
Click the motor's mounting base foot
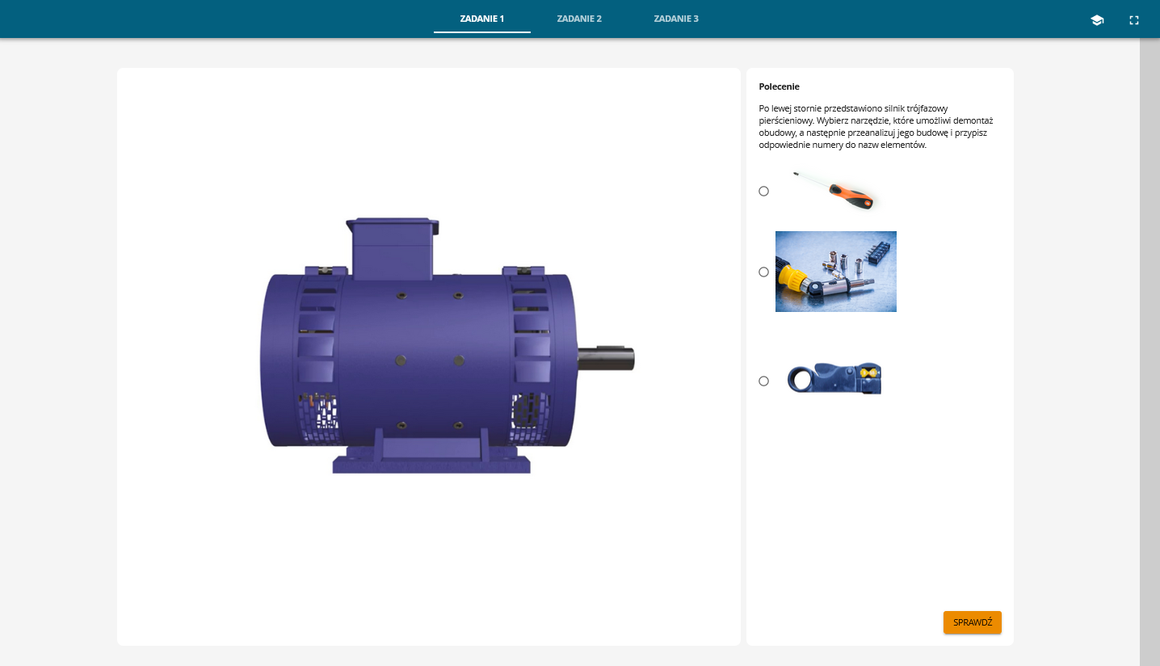click(x=431, y=461)
